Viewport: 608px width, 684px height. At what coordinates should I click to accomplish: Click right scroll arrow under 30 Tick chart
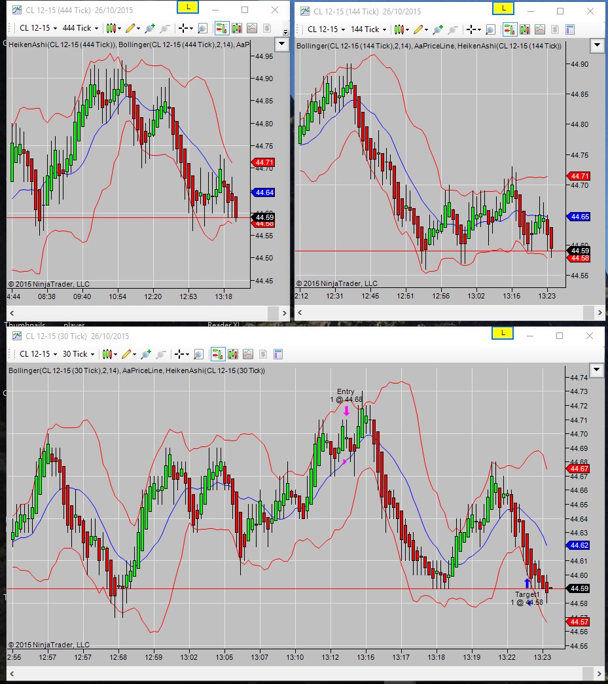(599, 674)
